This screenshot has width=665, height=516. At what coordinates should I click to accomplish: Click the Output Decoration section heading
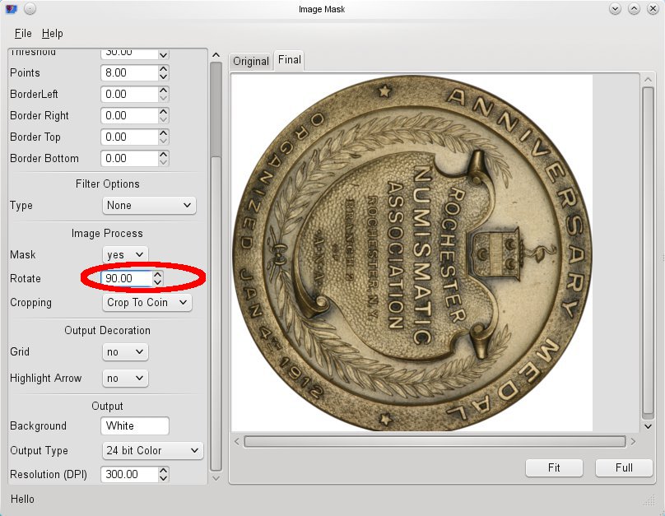[107, 330]
